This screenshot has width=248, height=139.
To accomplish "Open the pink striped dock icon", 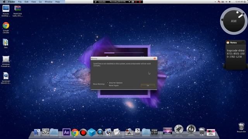I will click(x=211, y=132).
